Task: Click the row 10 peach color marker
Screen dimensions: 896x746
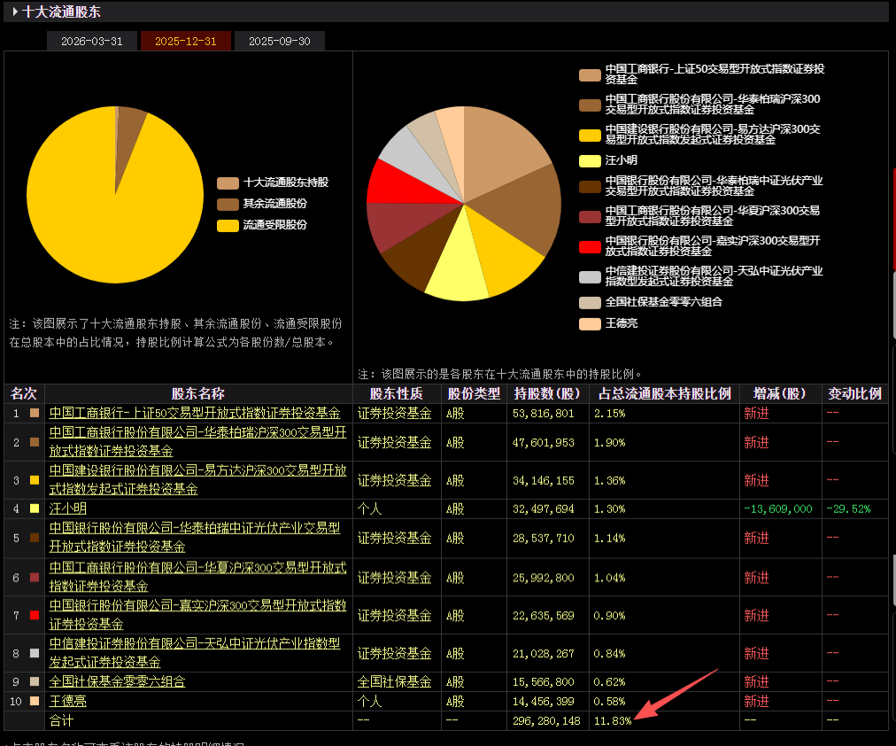Action: point(35,701)
